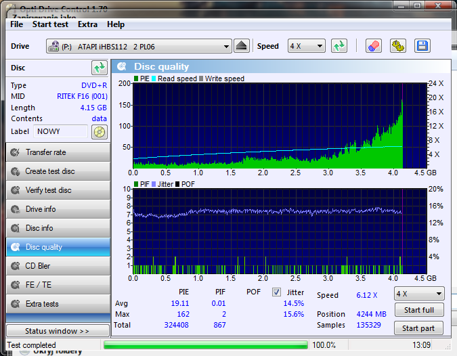Open the File menu

point(17,24)
